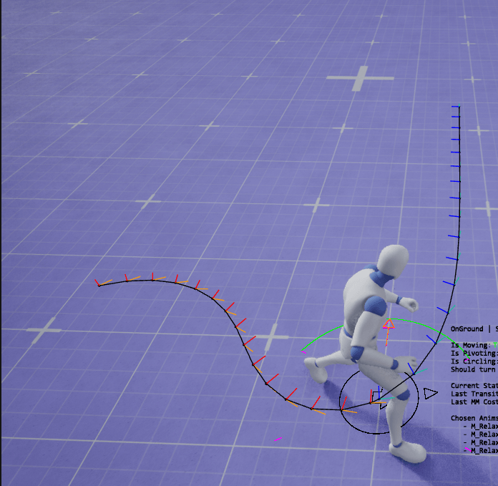
Task: Click the 'Should turn' debug line
Action: point(473,369)
